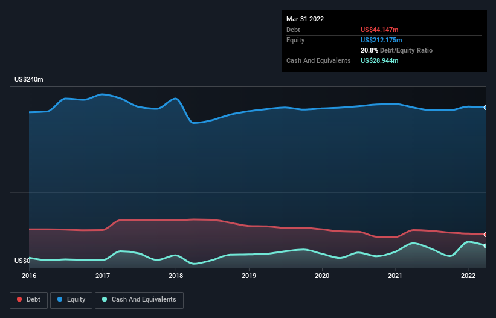
Task: Click the blue Equity legend dot
Action: tap(60, 299)
